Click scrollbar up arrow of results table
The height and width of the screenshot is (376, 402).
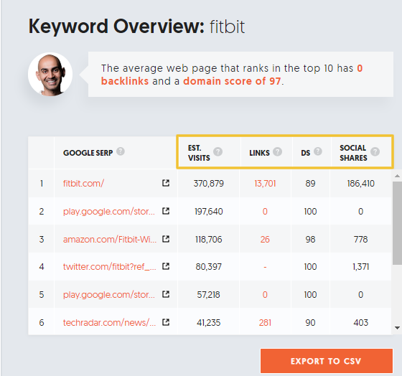pos(398,176)
